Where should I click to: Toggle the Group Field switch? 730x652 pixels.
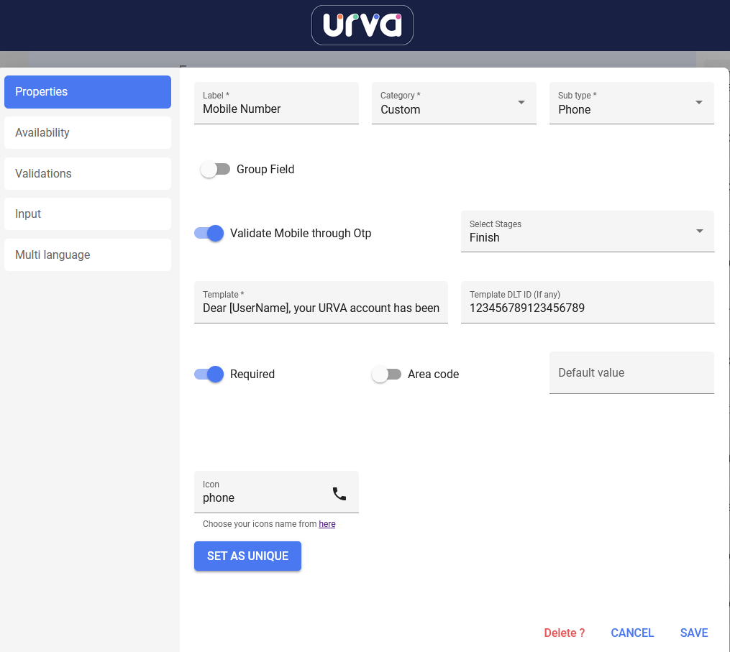(x=215, y=170)
